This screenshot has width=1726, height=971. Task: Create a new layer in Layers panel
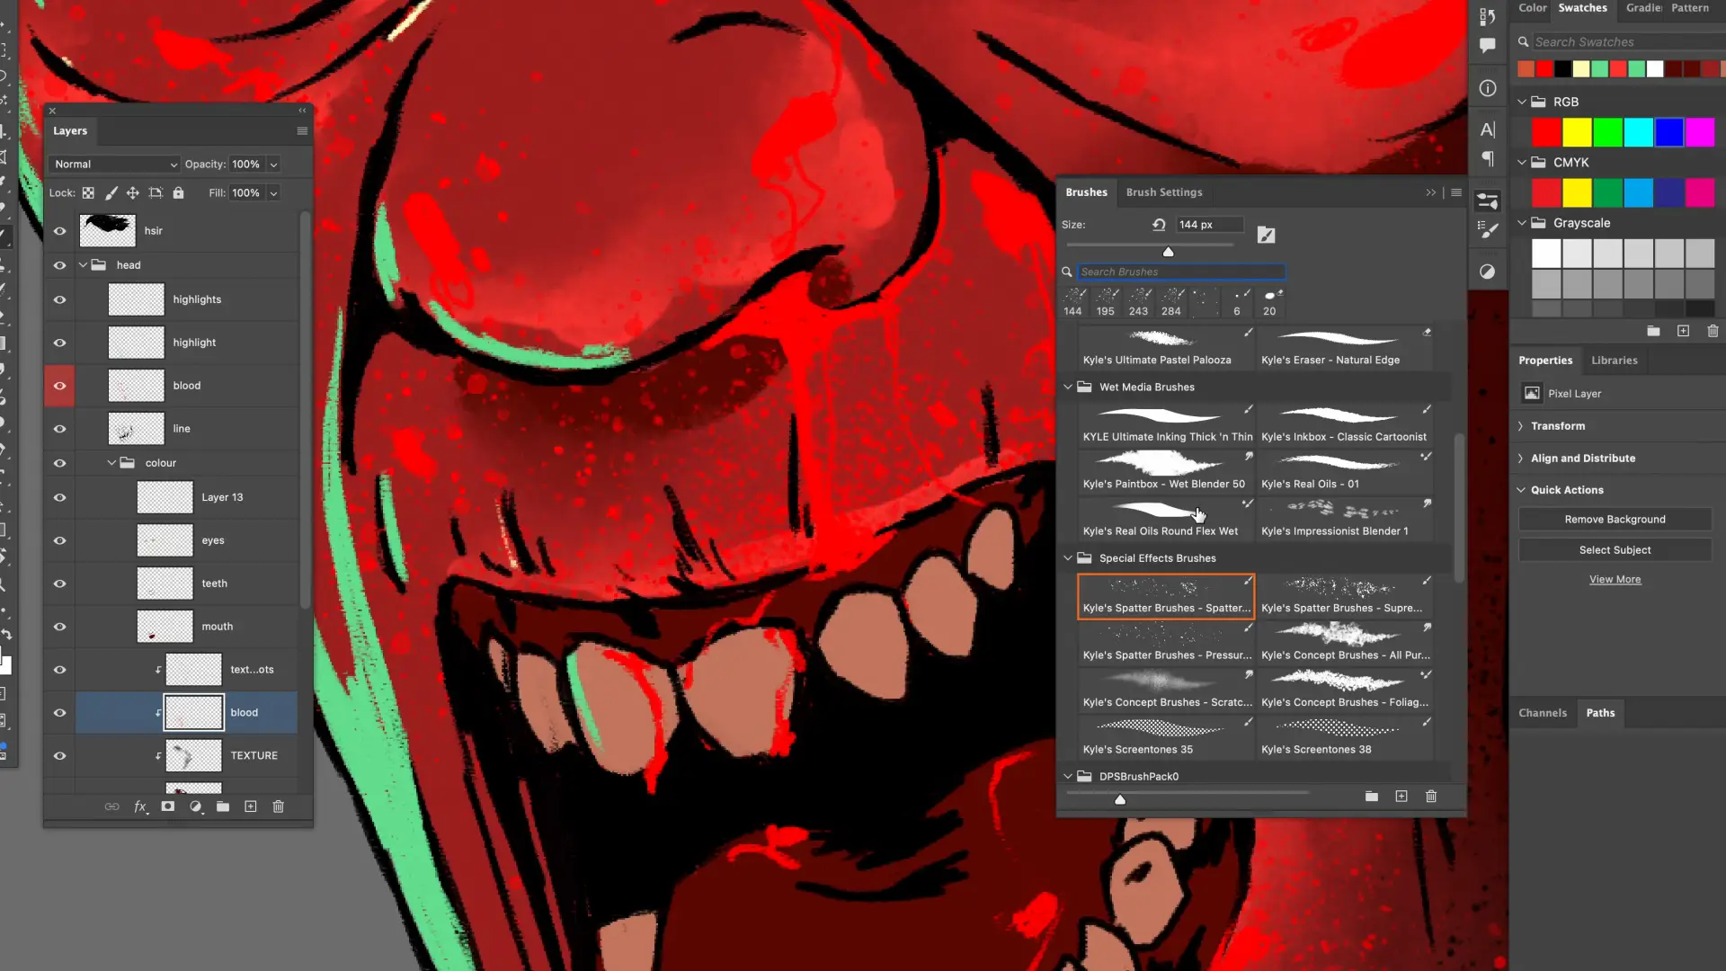[251, 806]
